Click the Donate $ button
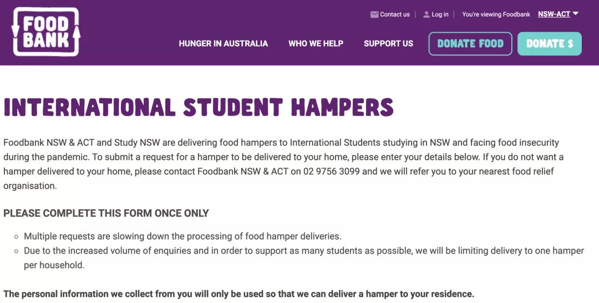Image resolution: width=599 pixels, height=303 pixels. click(x=550, y=43)
